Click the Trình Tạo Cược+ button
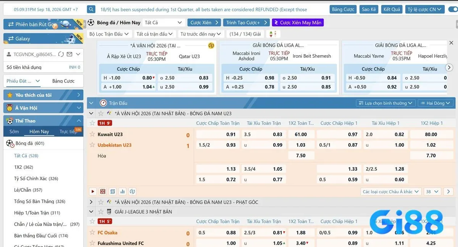This screenshot has height=247, width=458. [246, 23]
